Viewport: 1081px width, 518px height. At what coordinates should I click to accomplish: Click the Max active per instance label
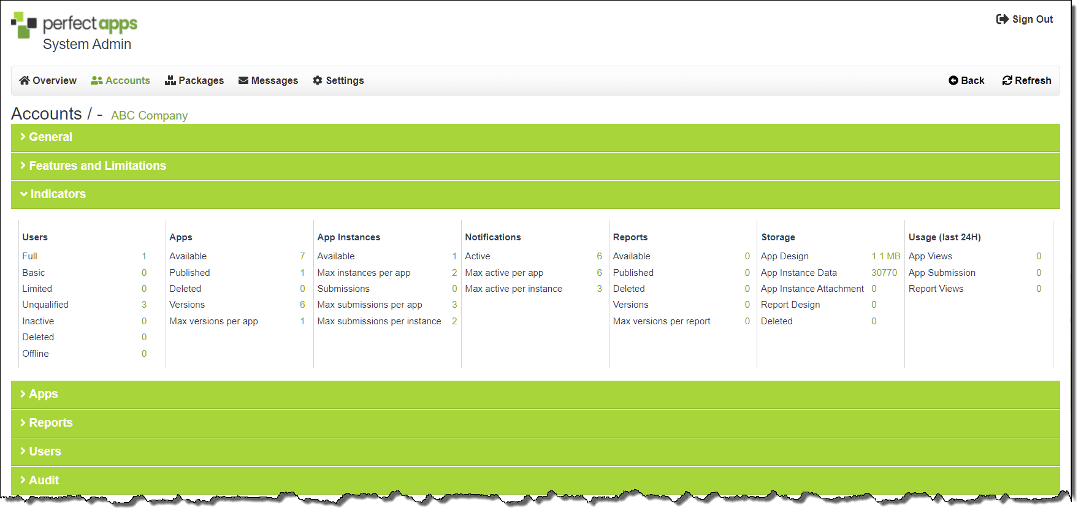click(x=513, y=289)
